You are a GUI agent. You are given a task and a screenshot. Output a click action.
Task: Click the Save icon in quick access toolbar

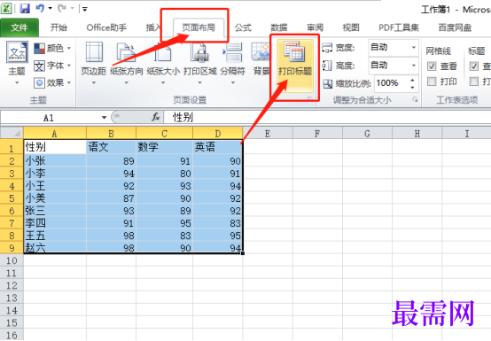point(25,9)
